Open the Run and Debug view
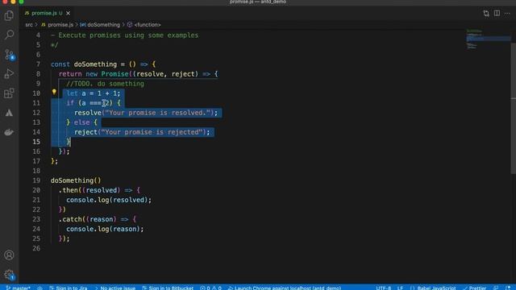 [9, 74]
